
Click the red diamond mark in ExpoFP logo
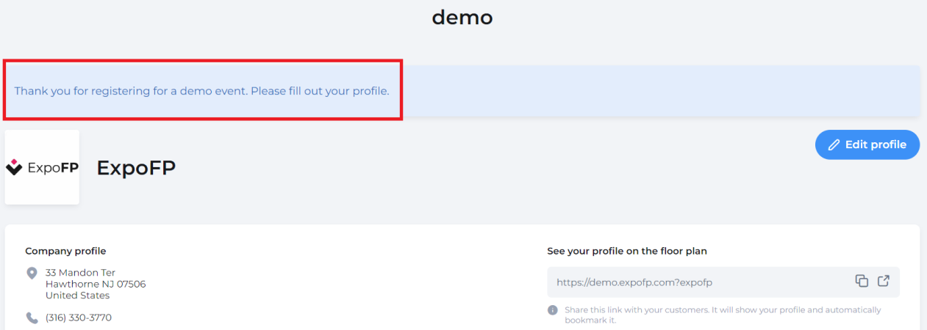pos(14,161)
